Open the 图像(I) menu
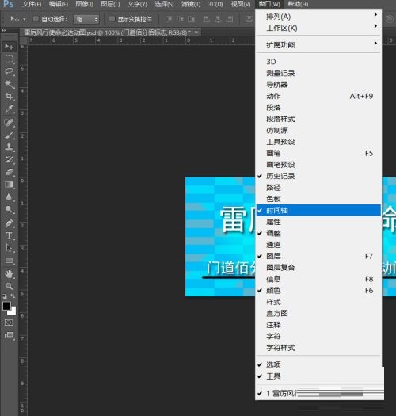The image size is (396, 416). coord(84,4)
